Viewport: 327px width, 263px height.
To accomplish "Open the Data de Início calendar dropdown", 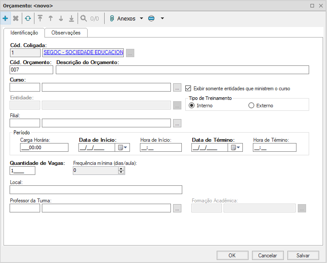I will (x=122, y=147).
